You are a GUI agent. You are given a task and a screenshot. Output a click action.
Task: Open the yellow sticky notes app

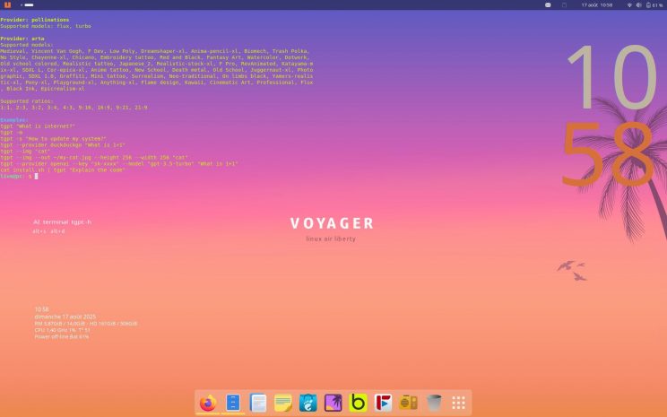[283, 403]
